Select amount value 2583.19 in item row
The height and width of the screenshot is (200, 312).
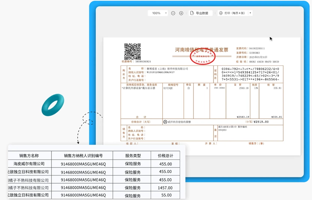point(244,88)
